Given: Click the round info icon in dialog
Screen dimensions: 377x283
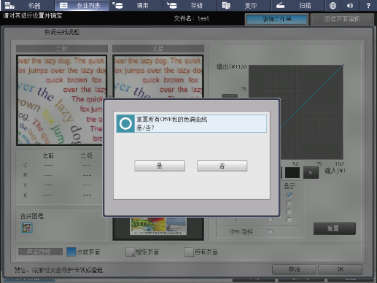Looking at the screenshot, I should [125, 123].
